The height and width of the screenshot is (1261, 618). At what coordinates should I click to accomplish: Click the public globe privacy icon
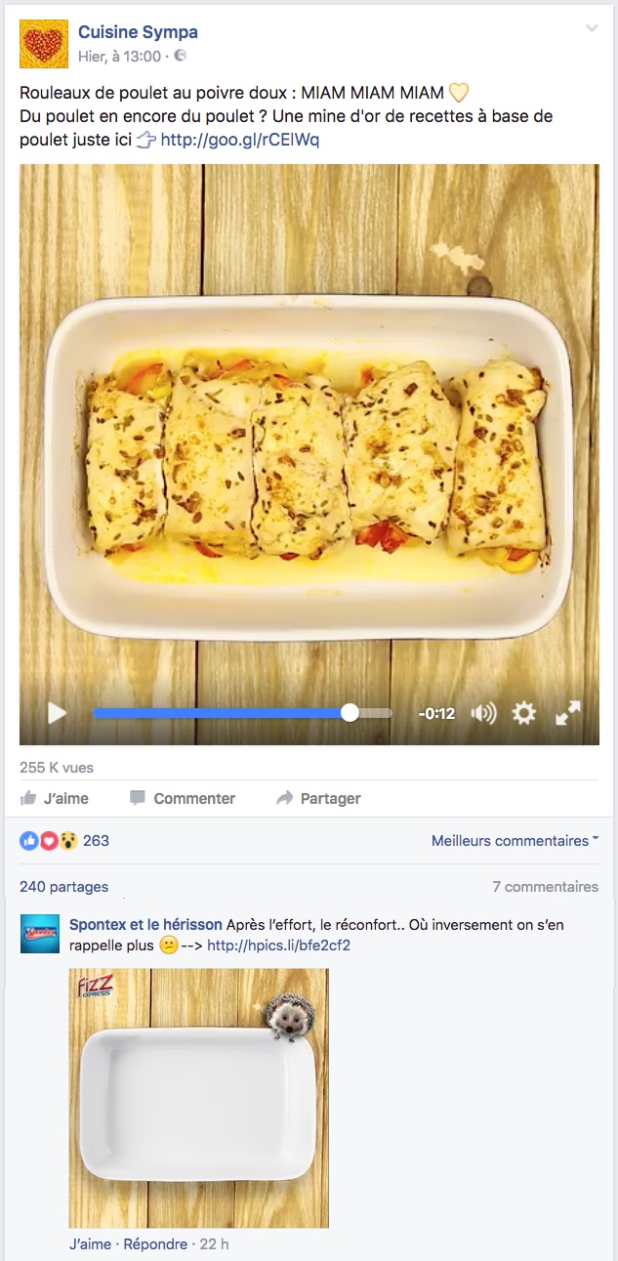[180, 57]
